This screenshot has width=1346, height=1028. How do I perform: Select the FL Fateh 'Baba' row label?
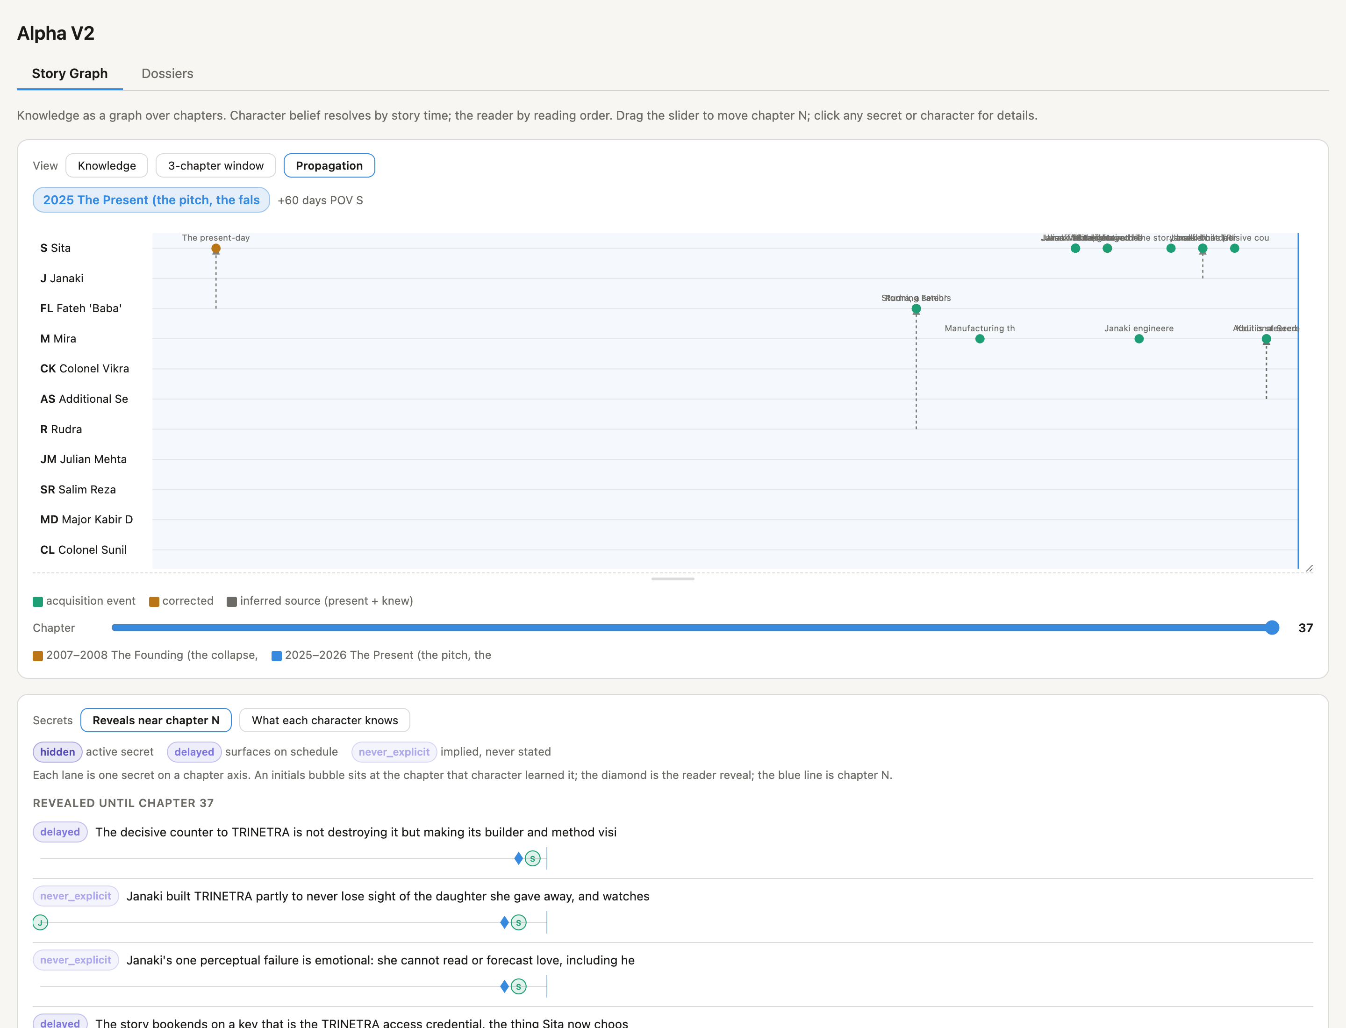pos(81,308)
